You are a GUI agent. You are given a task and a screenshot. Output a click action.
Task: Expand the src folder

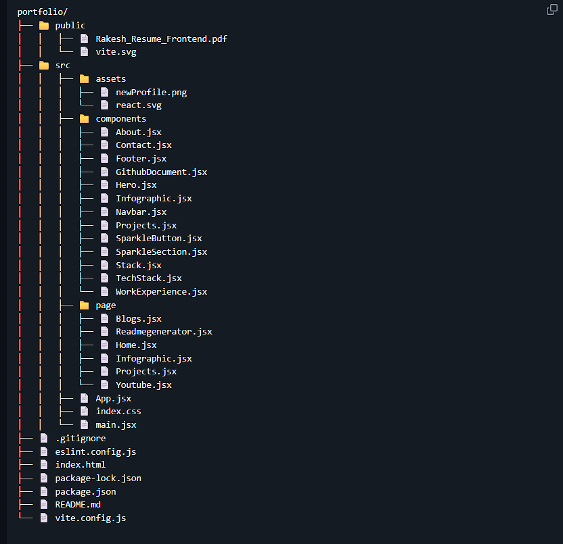62,65
